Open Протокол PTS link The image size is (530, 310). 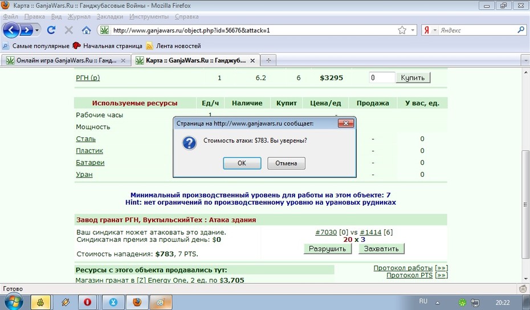point(409,275)
